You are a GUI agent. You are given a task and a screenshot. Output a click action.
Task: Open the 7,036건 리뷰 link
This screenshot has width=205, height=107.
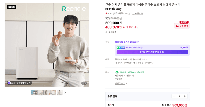(138, 14)
